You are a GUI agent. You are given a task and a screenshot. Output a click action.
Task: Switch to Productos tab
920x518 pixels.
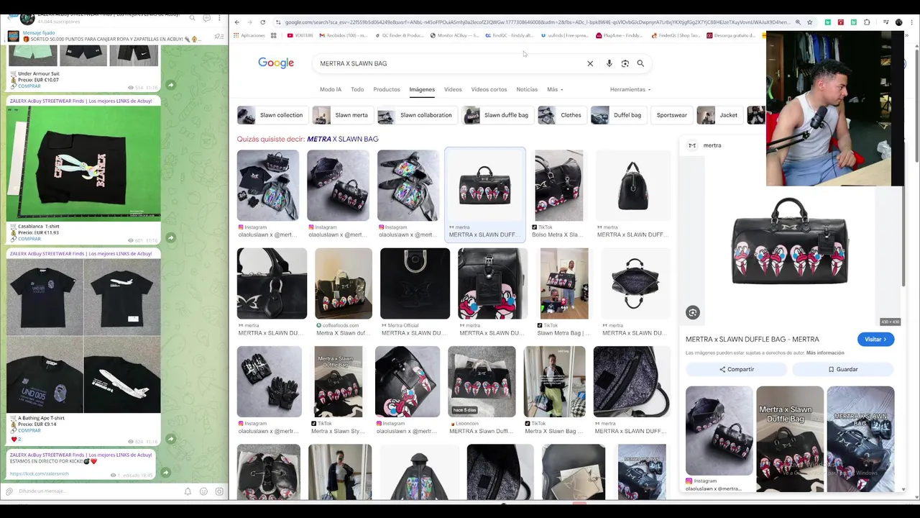pos(387,89)
